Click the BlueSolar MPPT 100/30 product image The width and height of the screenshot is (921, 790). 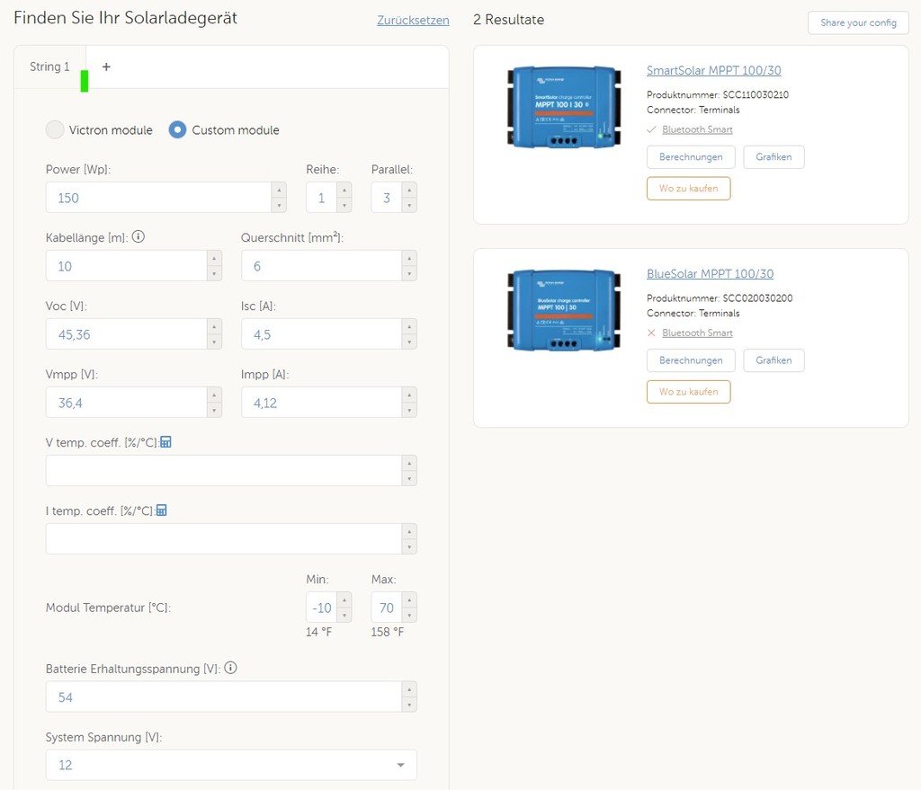click(x=564, y=310)
